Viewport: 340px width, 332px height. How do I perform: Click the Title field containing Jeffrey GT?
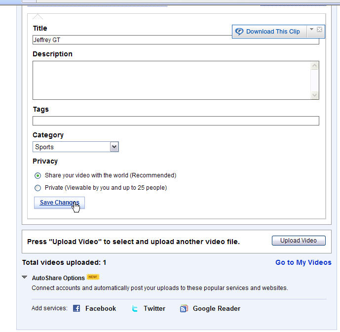(176, 40)
